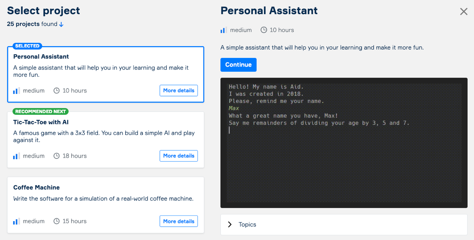
Task: Expand the Topics section
Action: coord(247,225)
